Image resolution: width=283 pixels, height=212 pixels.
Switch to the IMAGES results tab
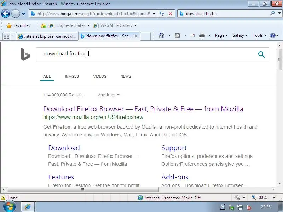coord(72,76)
